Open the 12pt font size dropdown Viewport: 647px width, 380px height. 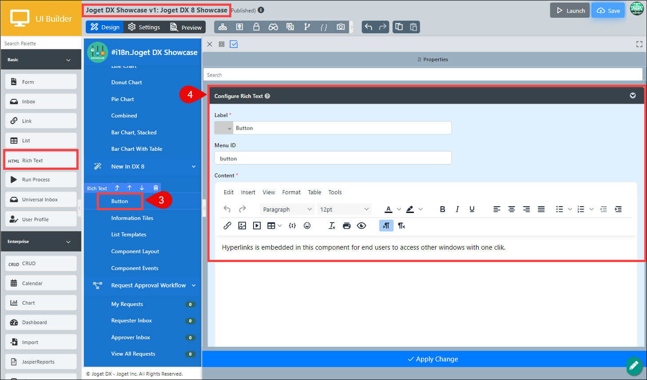click(345, 209)
